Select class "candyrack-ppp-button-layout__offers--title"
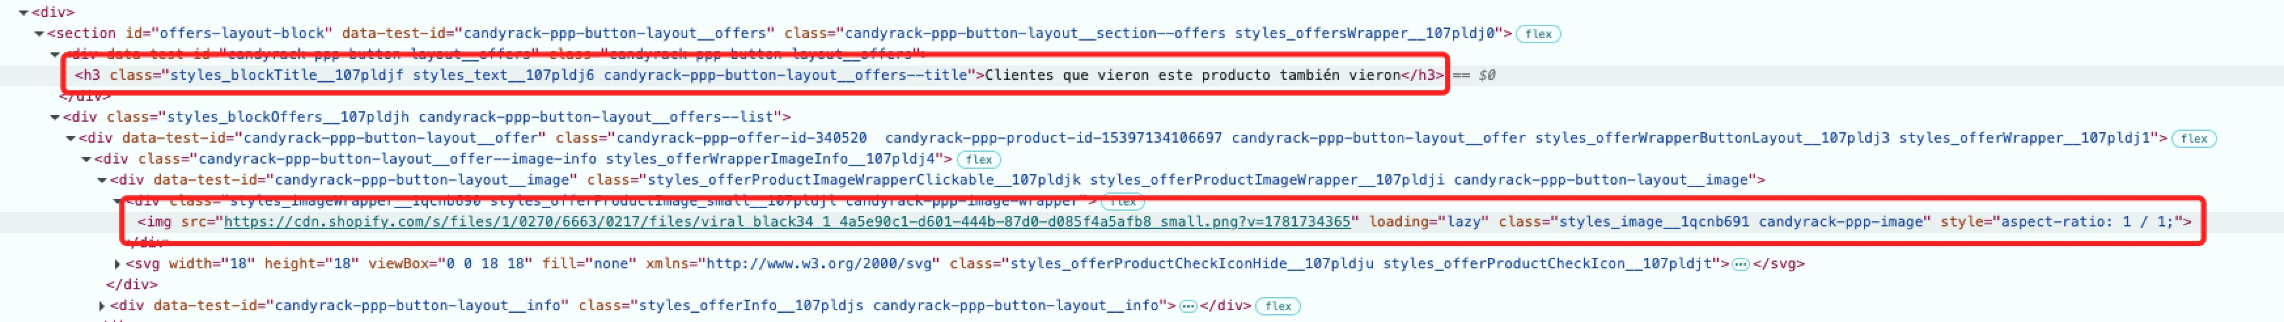Screen dimensions: 2284x322 coord(785,75)
